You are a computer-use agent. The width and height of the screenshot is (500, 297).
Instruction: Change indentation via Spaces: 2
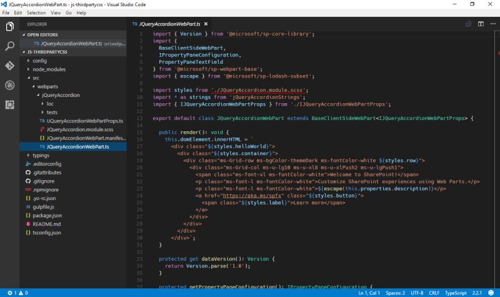click(x=395, y=293)
